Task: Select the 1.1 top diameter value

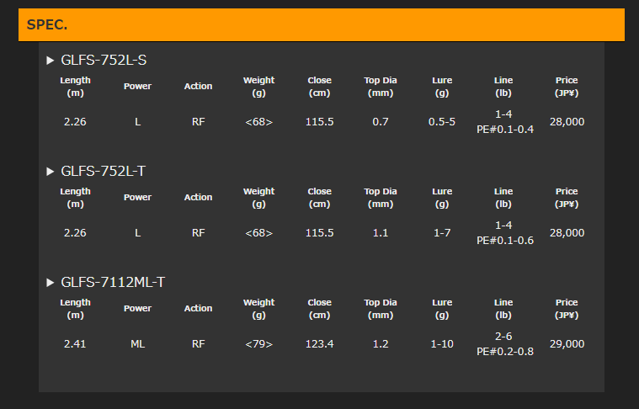Action: point(381,233)
